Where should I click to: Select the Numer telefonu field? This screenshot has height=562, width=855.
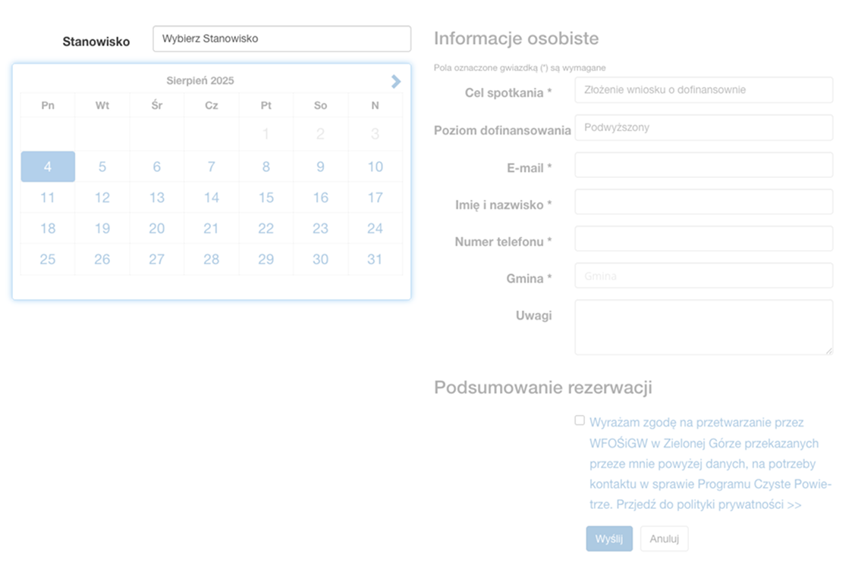(x=703, y=239)
